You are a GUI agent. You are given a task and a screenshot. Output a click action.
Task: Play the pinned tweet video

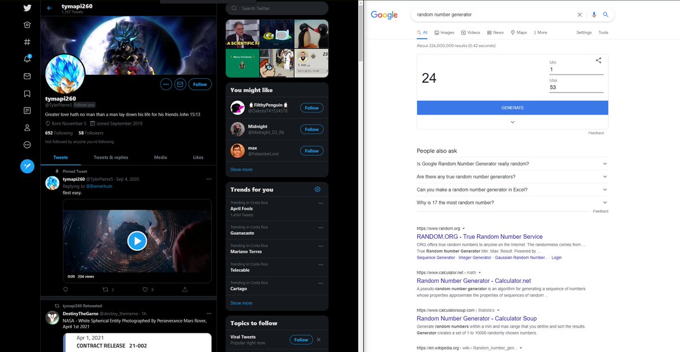coord(137,241)
